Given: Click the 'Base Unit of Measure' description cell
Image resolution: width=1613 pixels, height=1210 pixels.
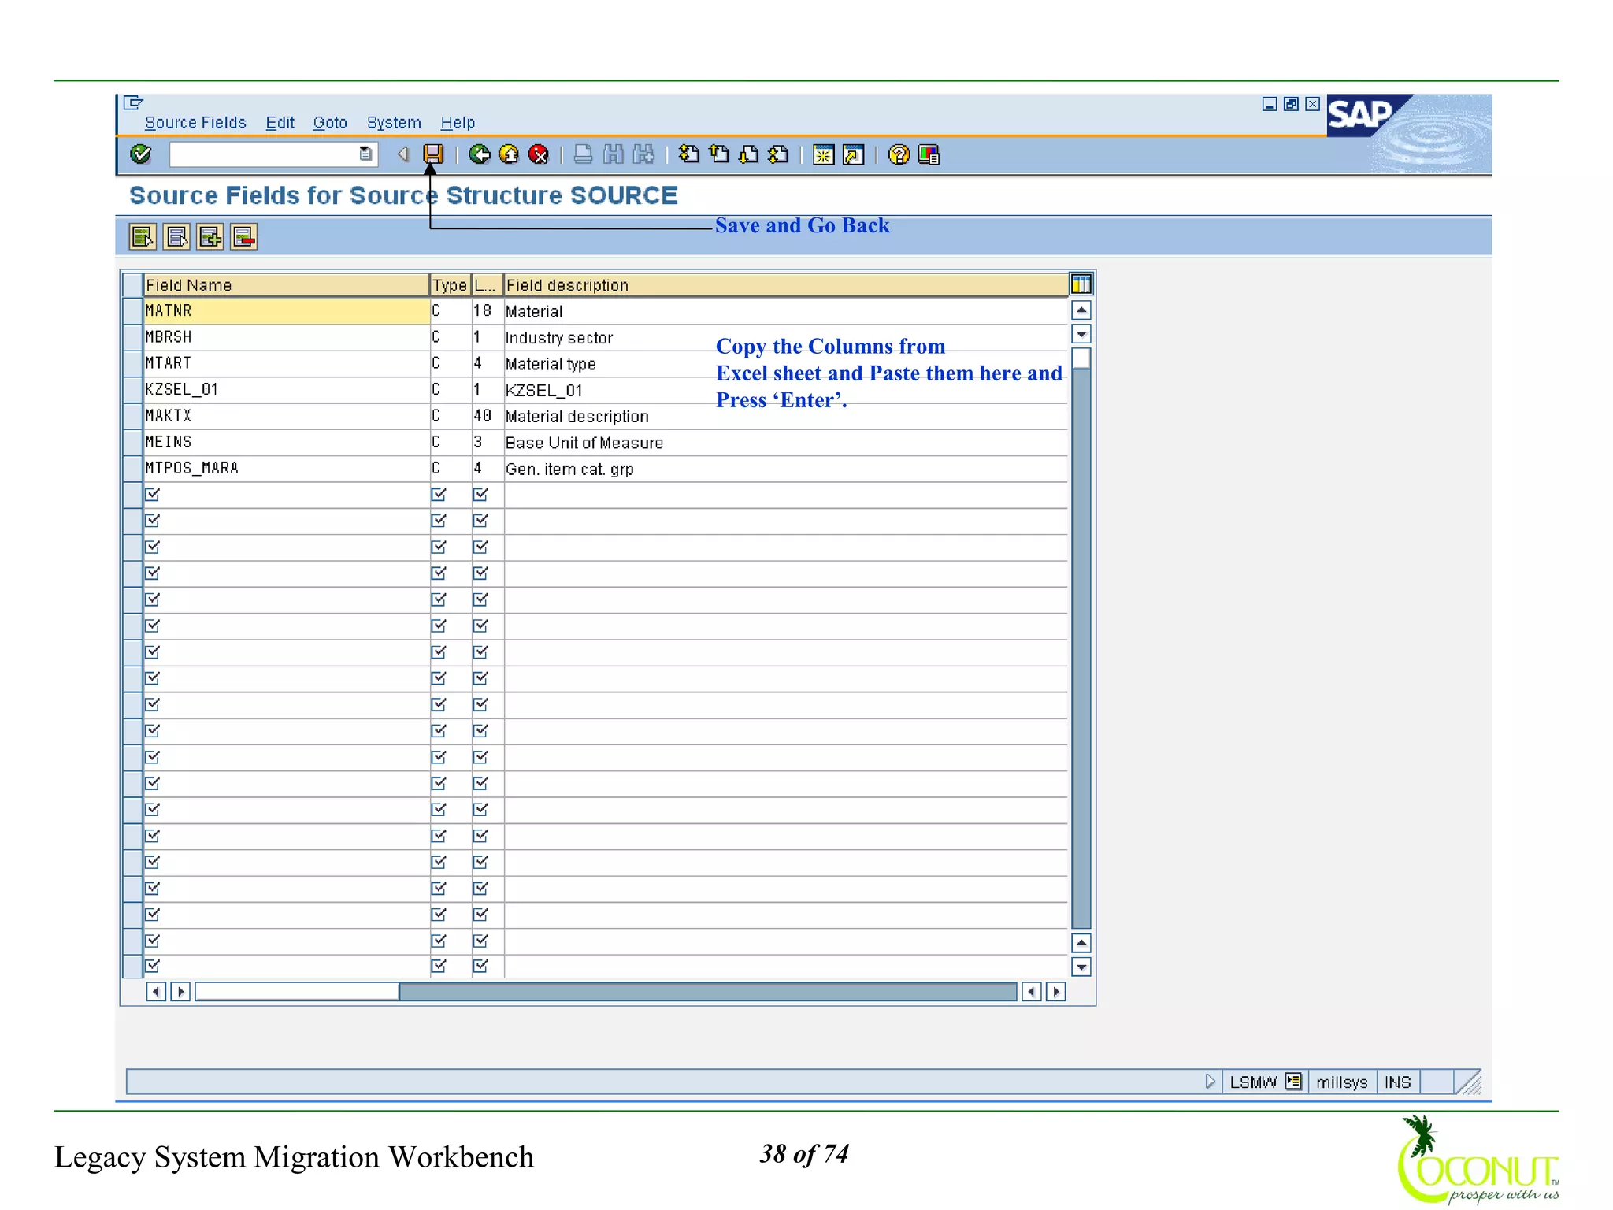Looking at the screenshot, I should coord(785,443).
